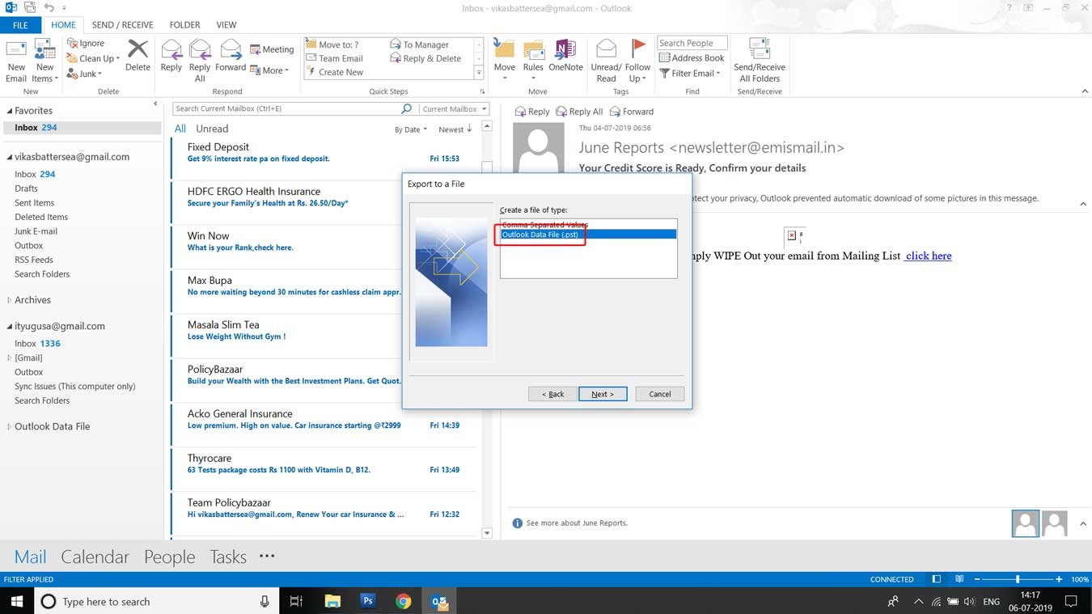
Task: Open ityugusa@gmail.com Inbox 1336
Action: [37, 344]
